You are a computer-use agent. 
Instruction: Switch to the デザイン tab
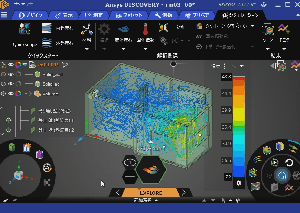click(30, 15)
